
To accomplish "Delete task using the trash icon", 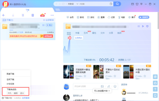I will pyautogui.click(x=33, y=15).
